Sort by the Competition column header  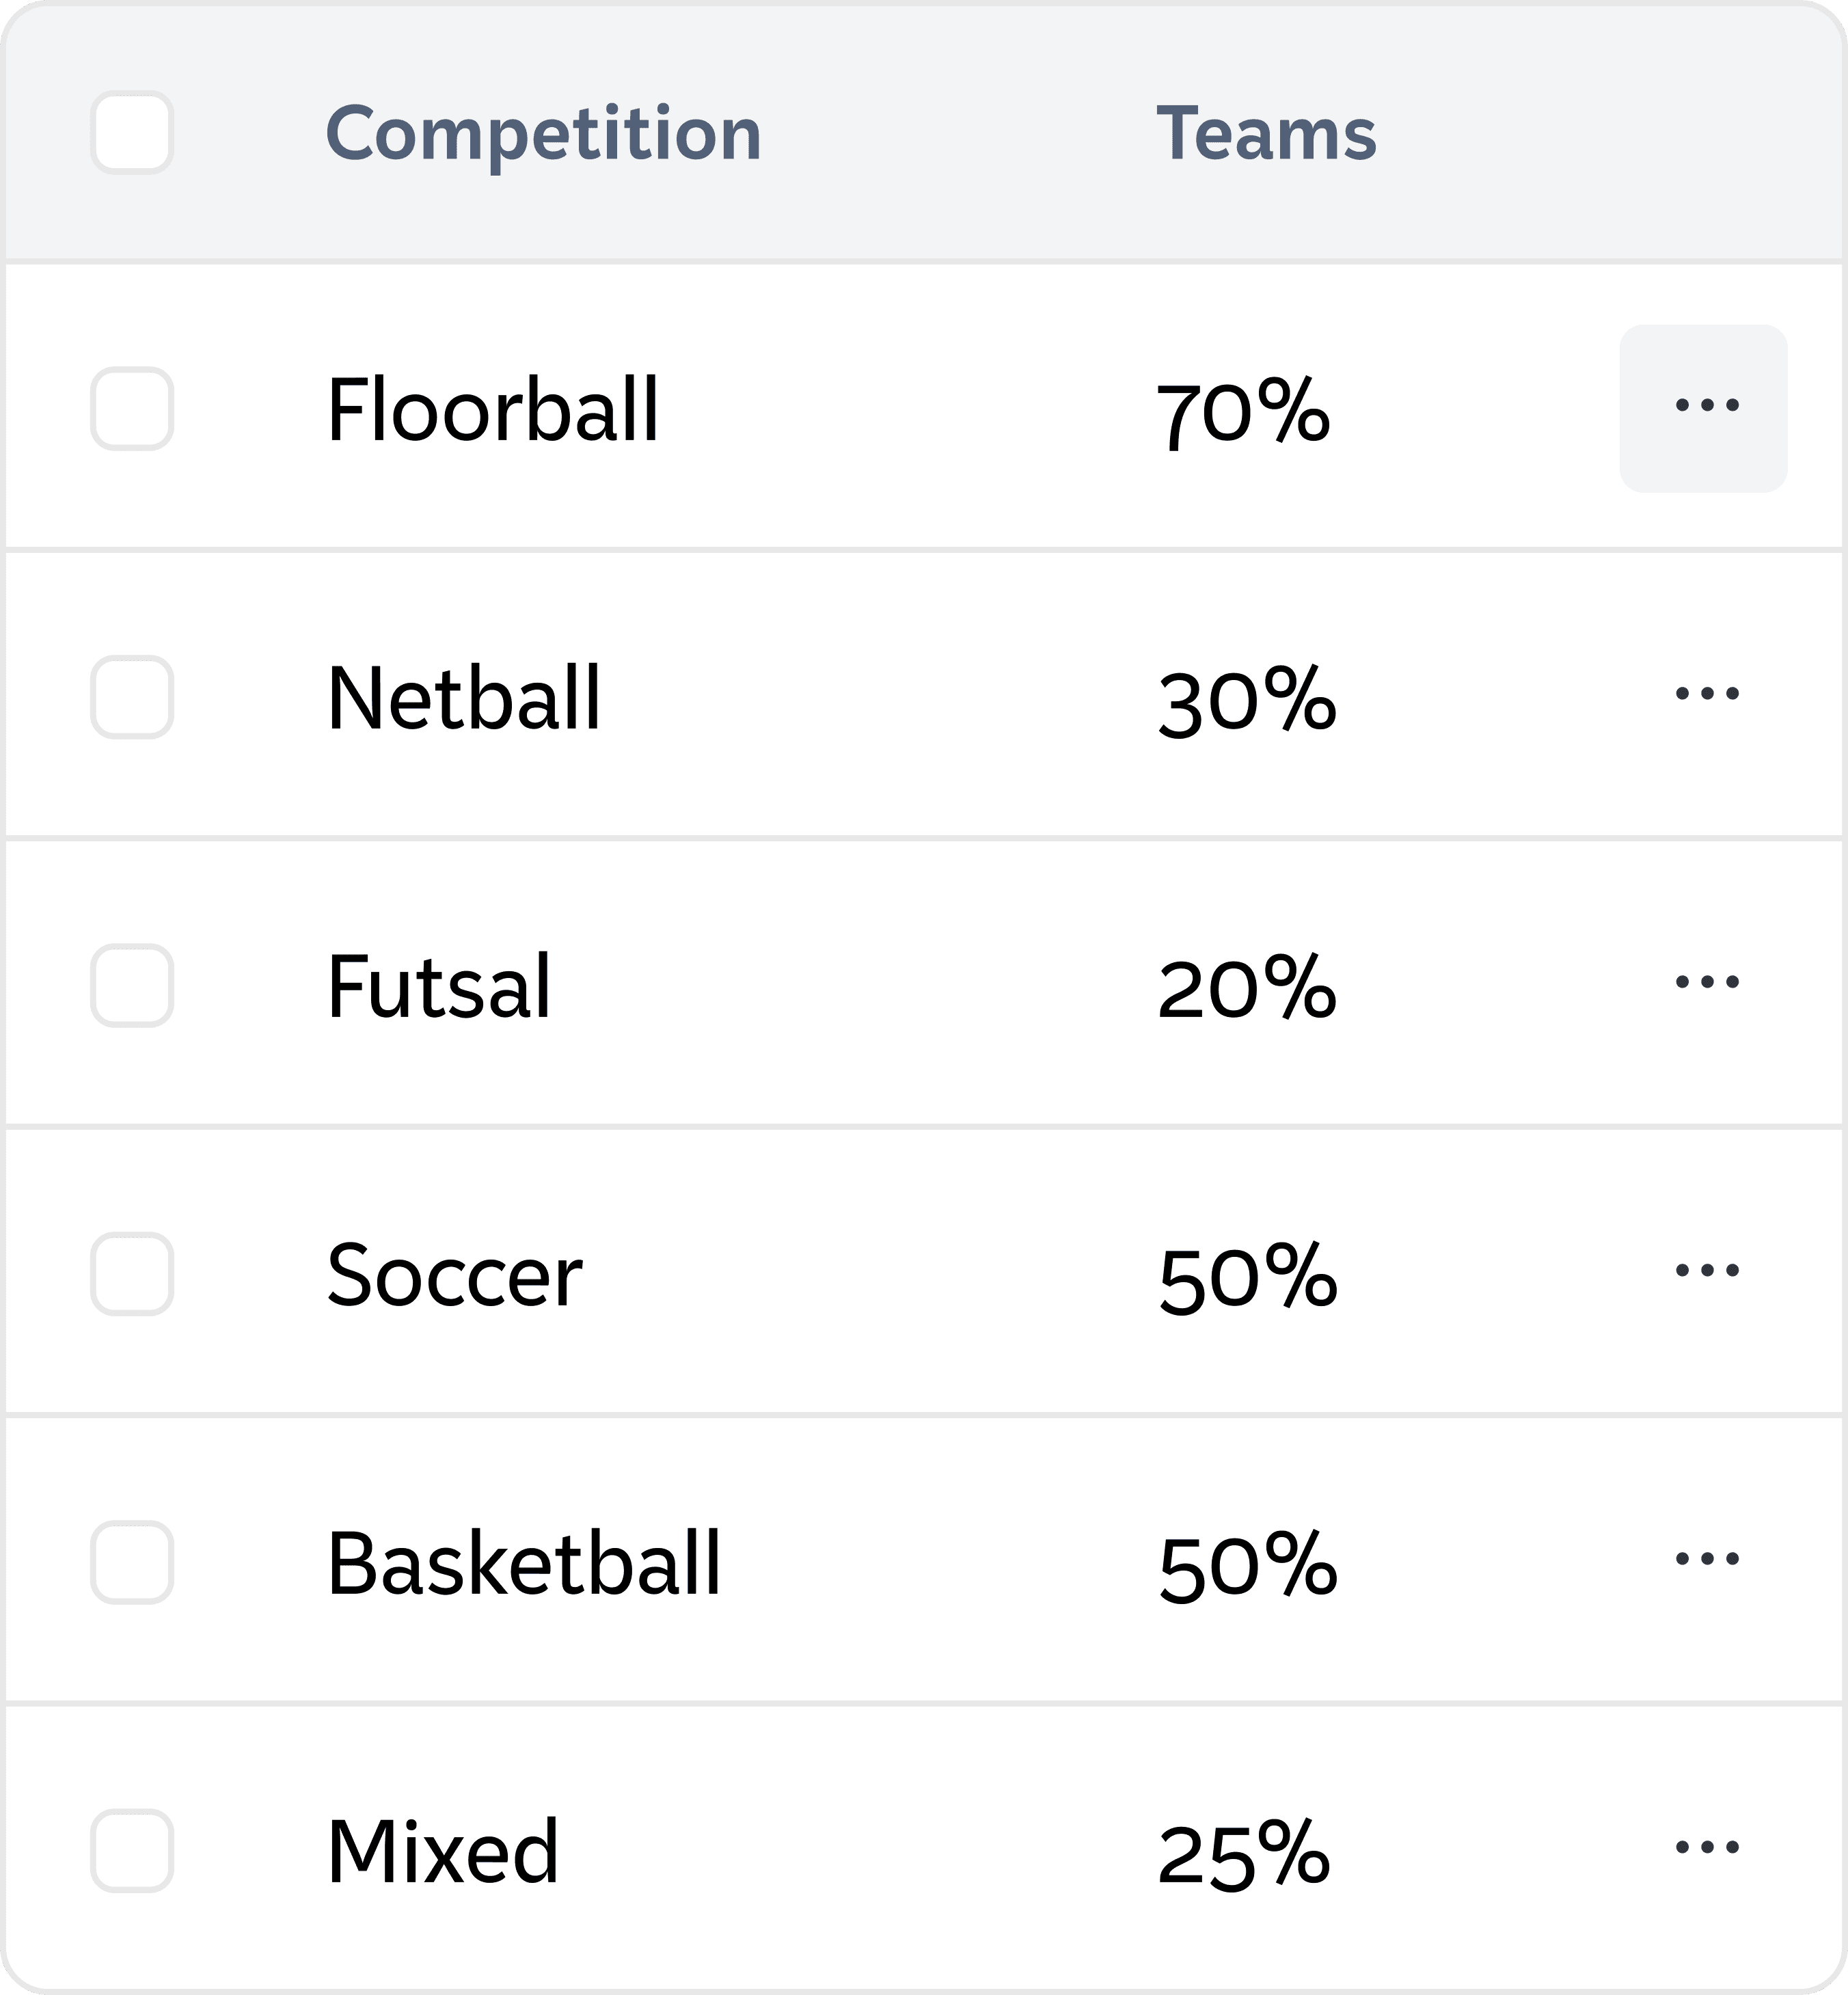pos(543,133)
